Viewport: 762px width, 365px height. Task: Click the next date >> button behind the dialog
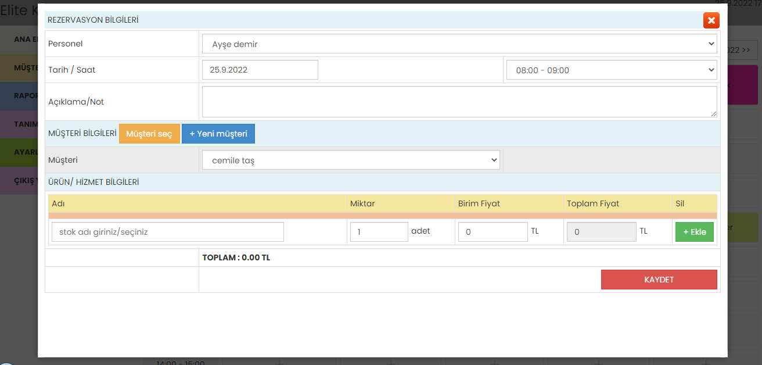pos(742,50)
